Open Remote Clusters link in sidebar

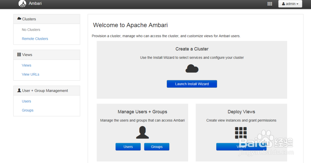coord(35,39)
